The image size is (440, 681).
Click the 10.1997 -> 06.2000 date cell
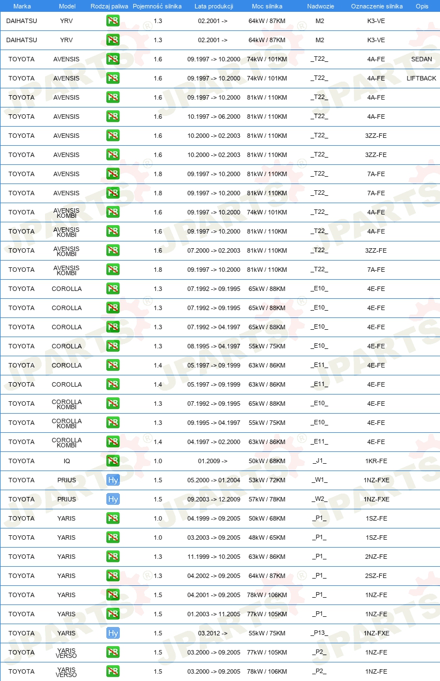(x=214, y=117)
